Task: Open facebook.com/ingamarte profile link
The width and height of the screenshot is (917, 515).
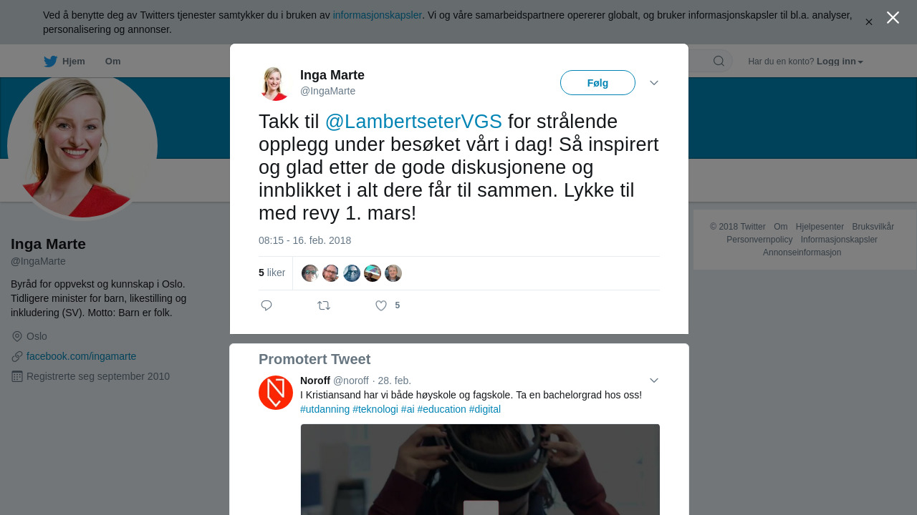Action: (81, 356)
